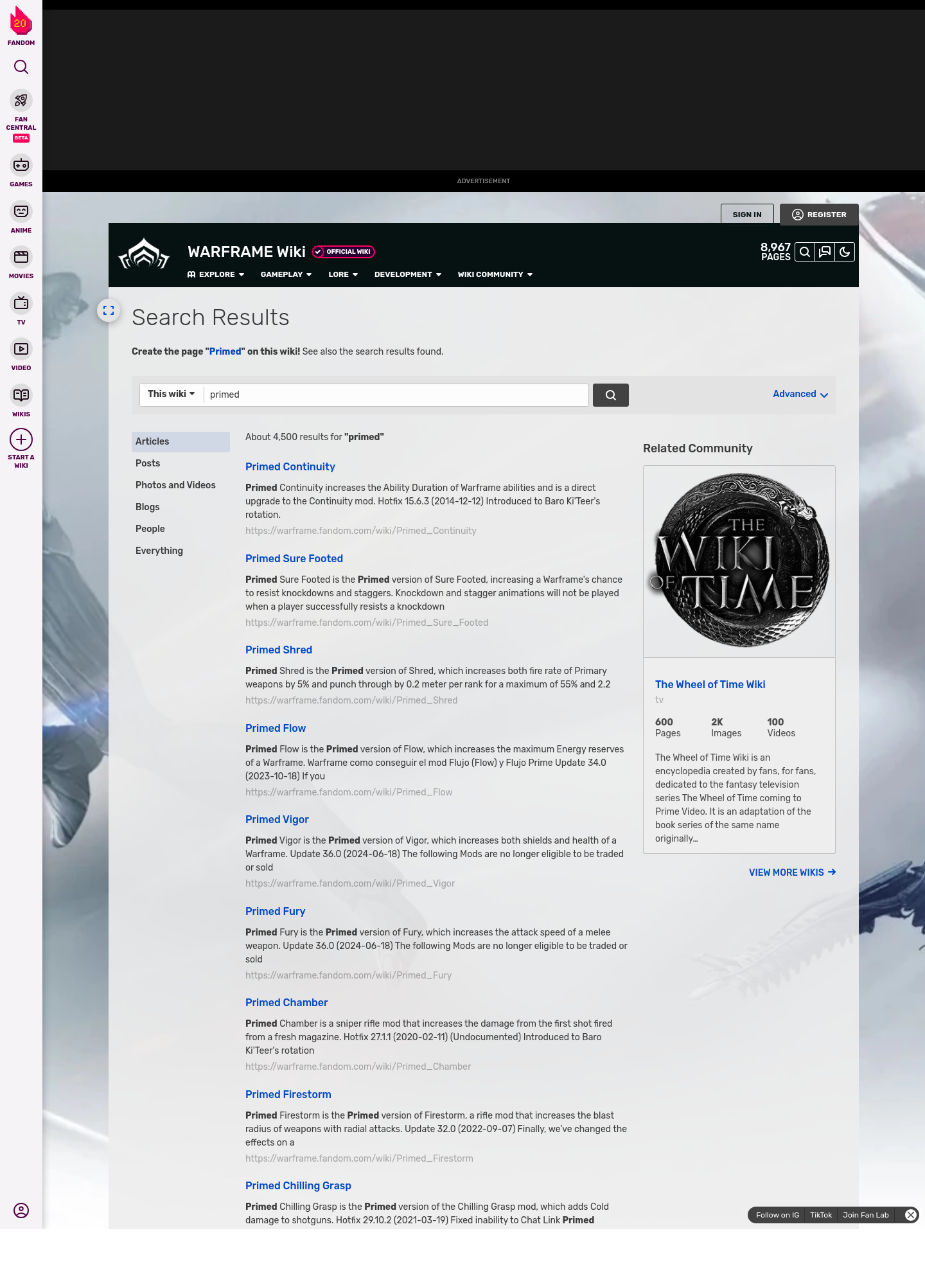
Task: Open the This wiki scope dropdown
Action: click(172, 394)
